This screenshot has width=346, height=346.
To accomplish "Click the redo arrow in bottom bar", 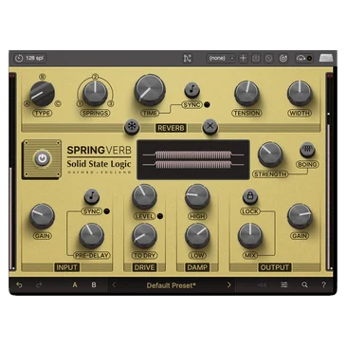I will [x=39, y=285].
